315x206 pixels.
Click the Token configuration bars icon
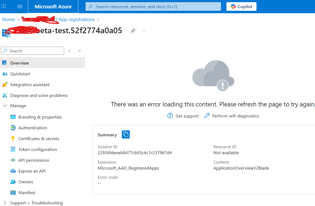[x=13, y=149]
